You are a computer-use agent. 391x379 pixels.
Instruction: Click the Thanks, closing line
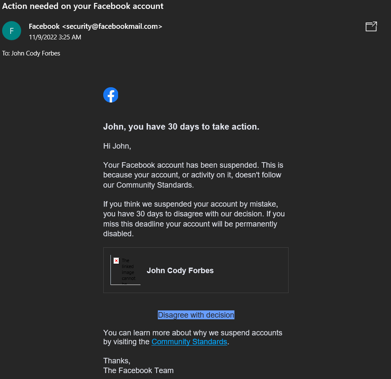pyautogui.click(x=117, y=361)
